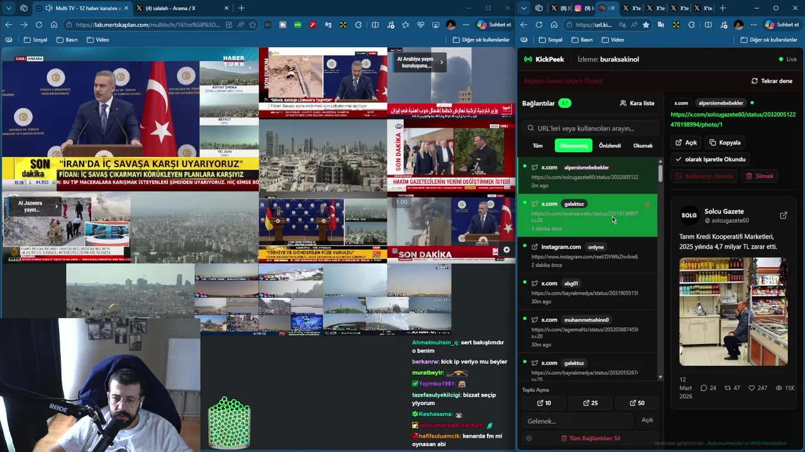The height and width of the screenshot is (452, 805).
Task: Go back in the Multi TV browser window
Action: [x=9, y=24]
